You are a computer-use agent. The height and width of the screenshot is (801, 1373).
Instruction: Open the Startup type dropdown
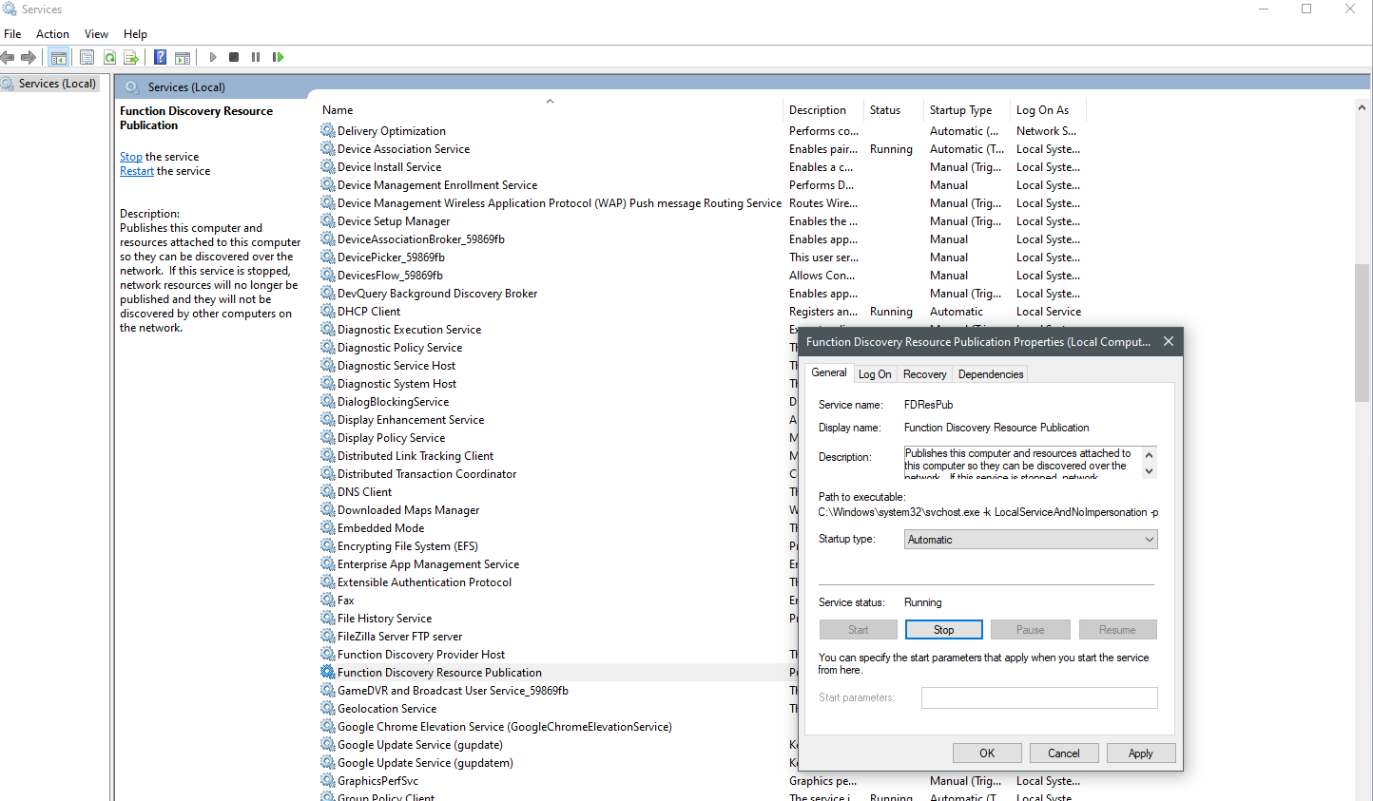(x=1030, y=540)
